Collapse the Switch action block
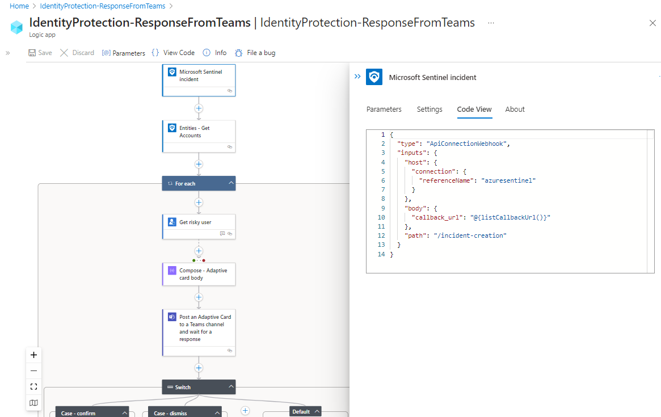The width and height of the screenshot is (661, 417). click(231, 387)
